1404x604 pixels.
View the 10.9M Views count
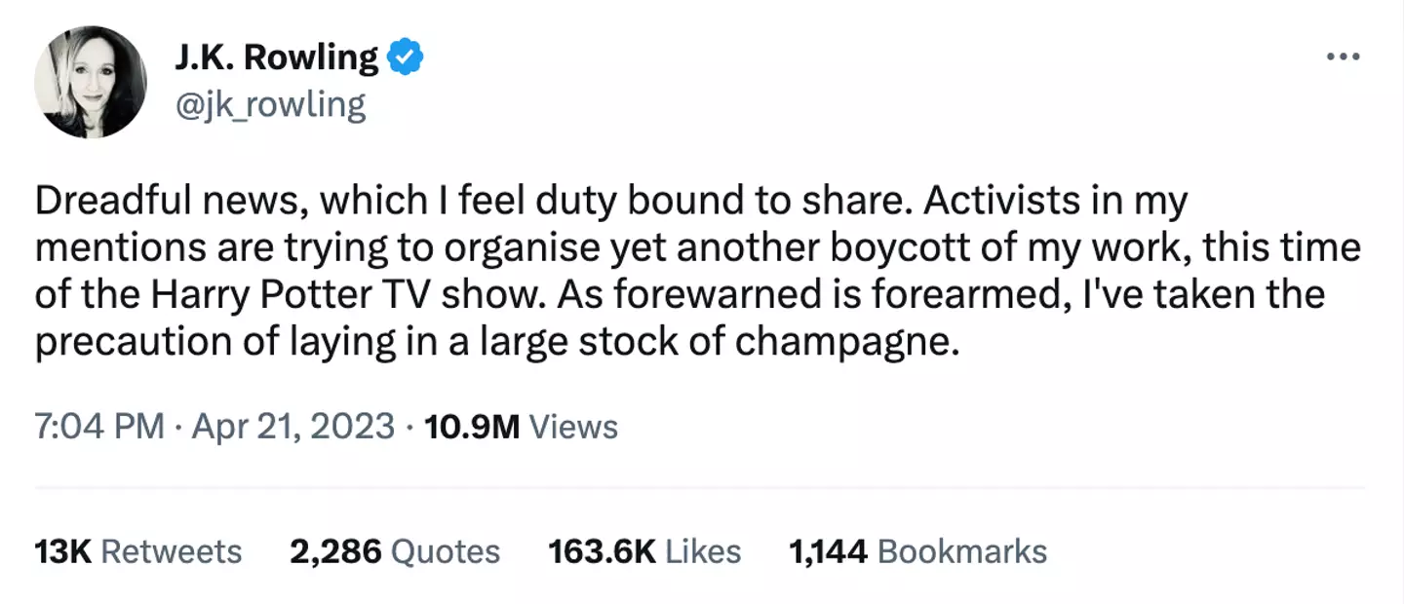473,427
